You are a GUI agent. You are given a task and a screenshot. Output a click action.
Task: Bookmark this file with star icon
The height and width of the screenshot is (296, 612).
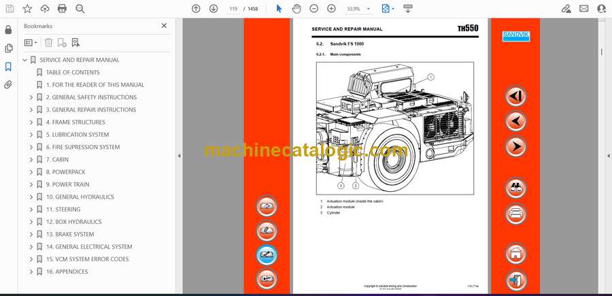click(x=27, y=9)
